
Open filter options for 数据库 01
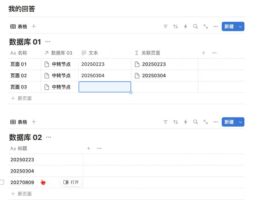coord(165,27)
